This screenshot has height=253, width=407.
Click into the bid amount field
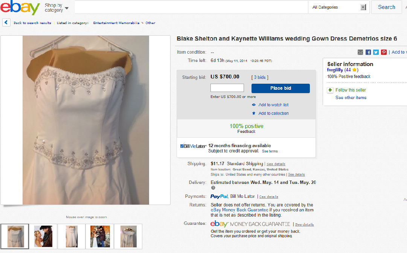[x=227, y=88]
